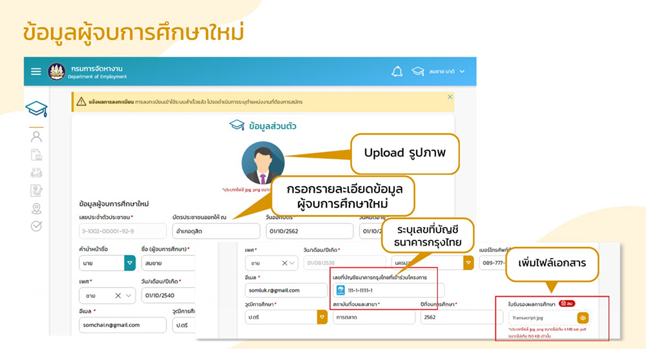The image size is (646, 349).
Task: Expand the สมชาย นาดี account dropdown
Action: 463,71
